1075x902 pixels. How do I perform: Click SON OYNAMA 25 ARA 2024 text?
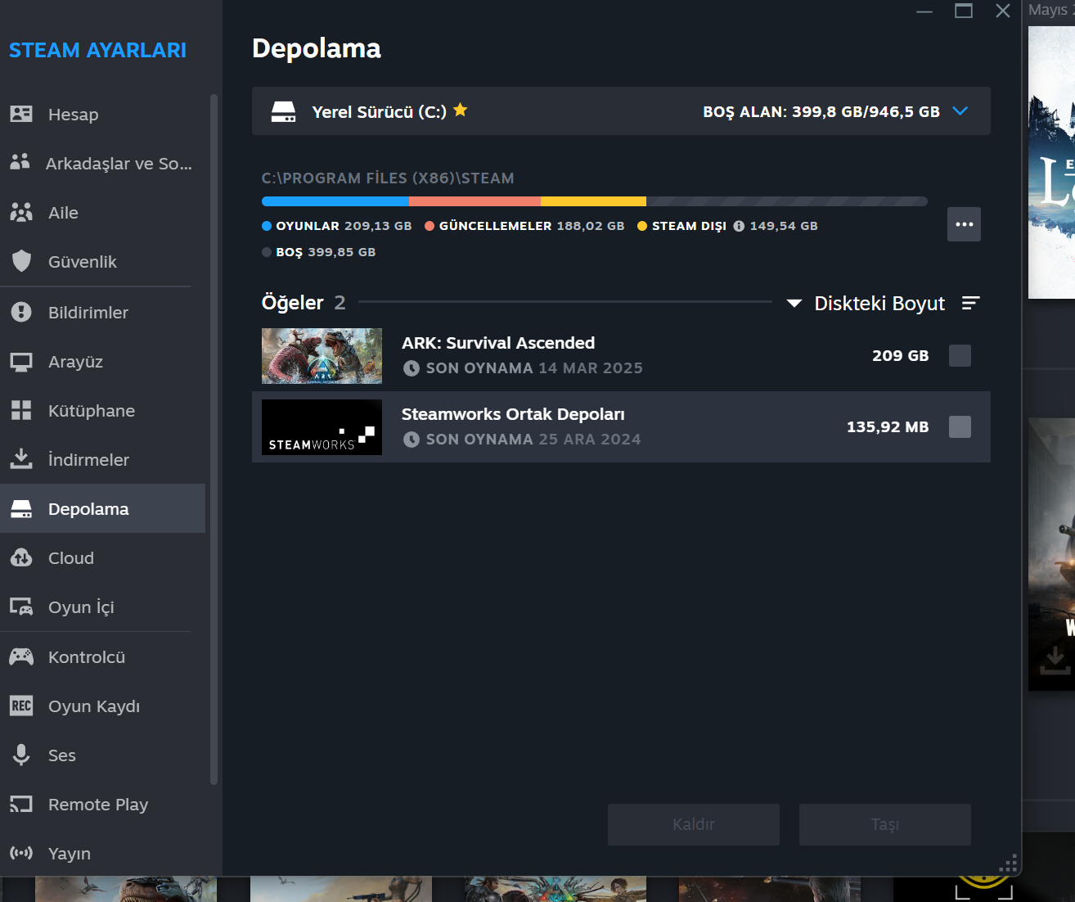click(533, 440)
